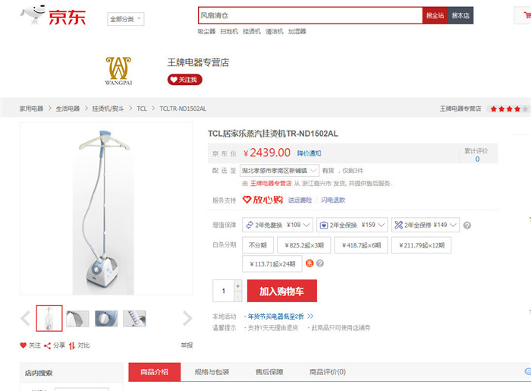The height and width of the screenshot is (391, 531).
Task: Expand the 2-year free replacement ¥109 option
Action: [x=278, y=225]
